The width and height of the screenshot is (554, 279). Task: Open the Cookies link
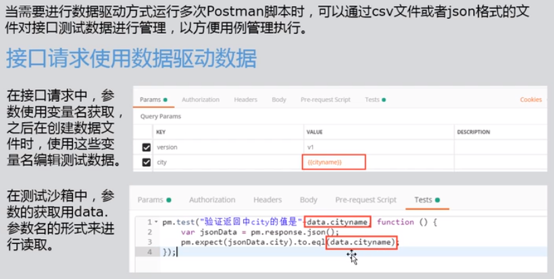tap(530, 99)
